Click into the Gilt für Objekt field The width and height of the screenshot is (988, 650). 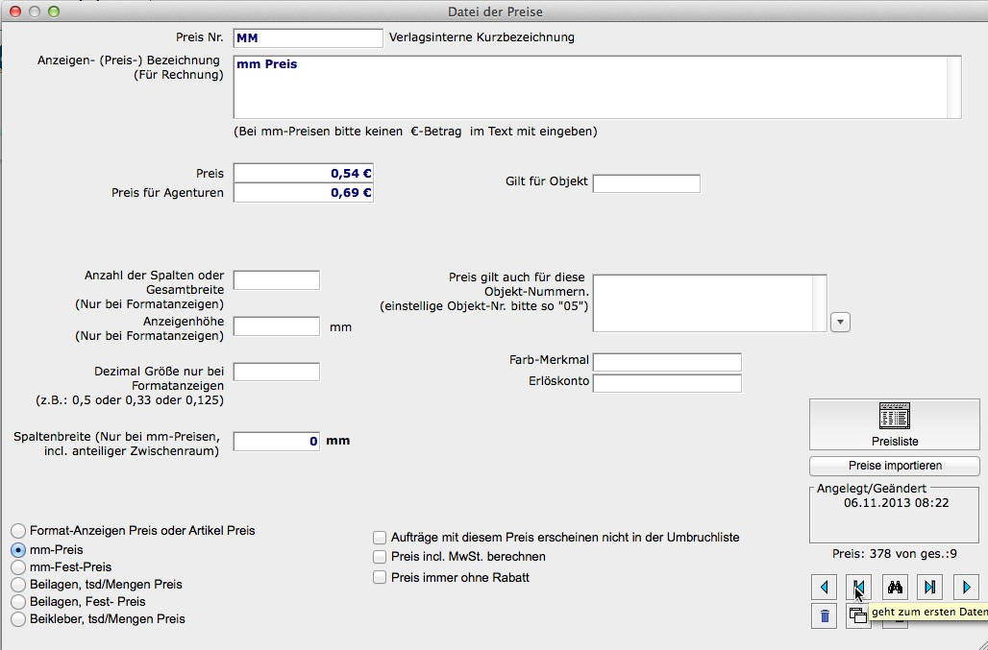[646, 182]
